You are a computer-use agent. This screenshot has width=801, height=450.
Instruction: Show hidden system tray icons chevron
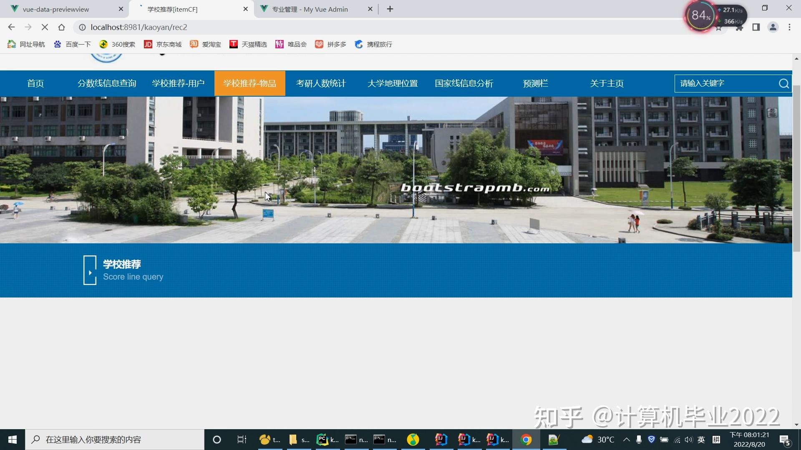pyautogui.click(x=626, y=440)
